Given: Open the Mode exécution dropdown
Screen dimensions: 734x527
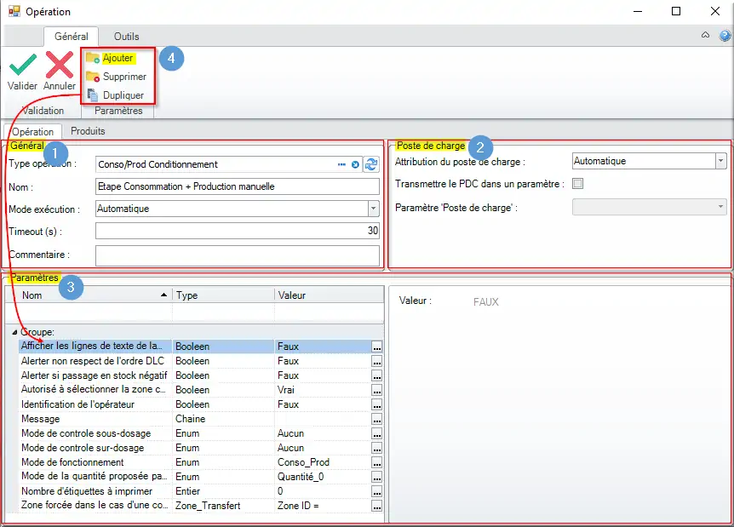Looking at the screenshot, I should click(x=373, y=209).
